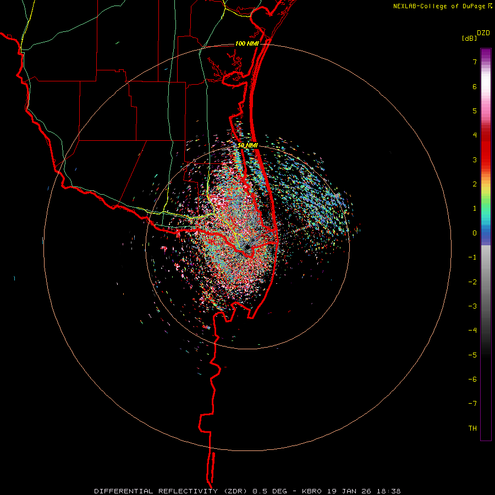The image size is (495, 495).
Task: Click the colorbar value label 1
Action: (475, 208)
